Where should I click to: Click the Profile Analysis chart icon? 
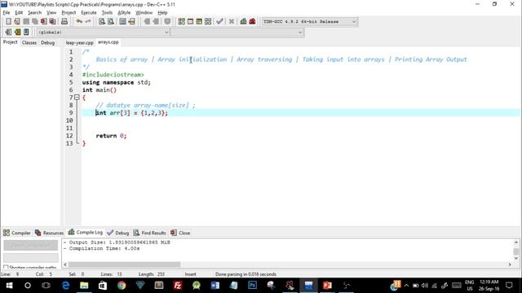pos(243,22)
